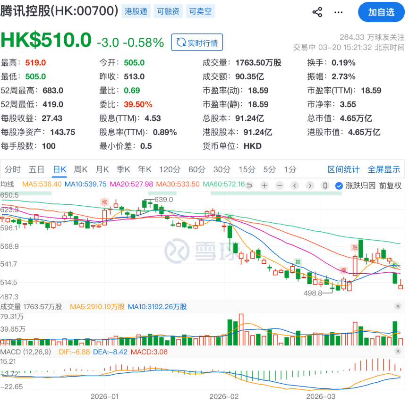Click the HK$510.0 current price

click(x=46, y=40)
